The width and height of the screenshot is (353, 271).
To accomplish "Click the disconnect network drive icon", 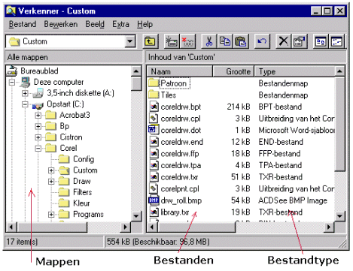I will click(187, 41).
